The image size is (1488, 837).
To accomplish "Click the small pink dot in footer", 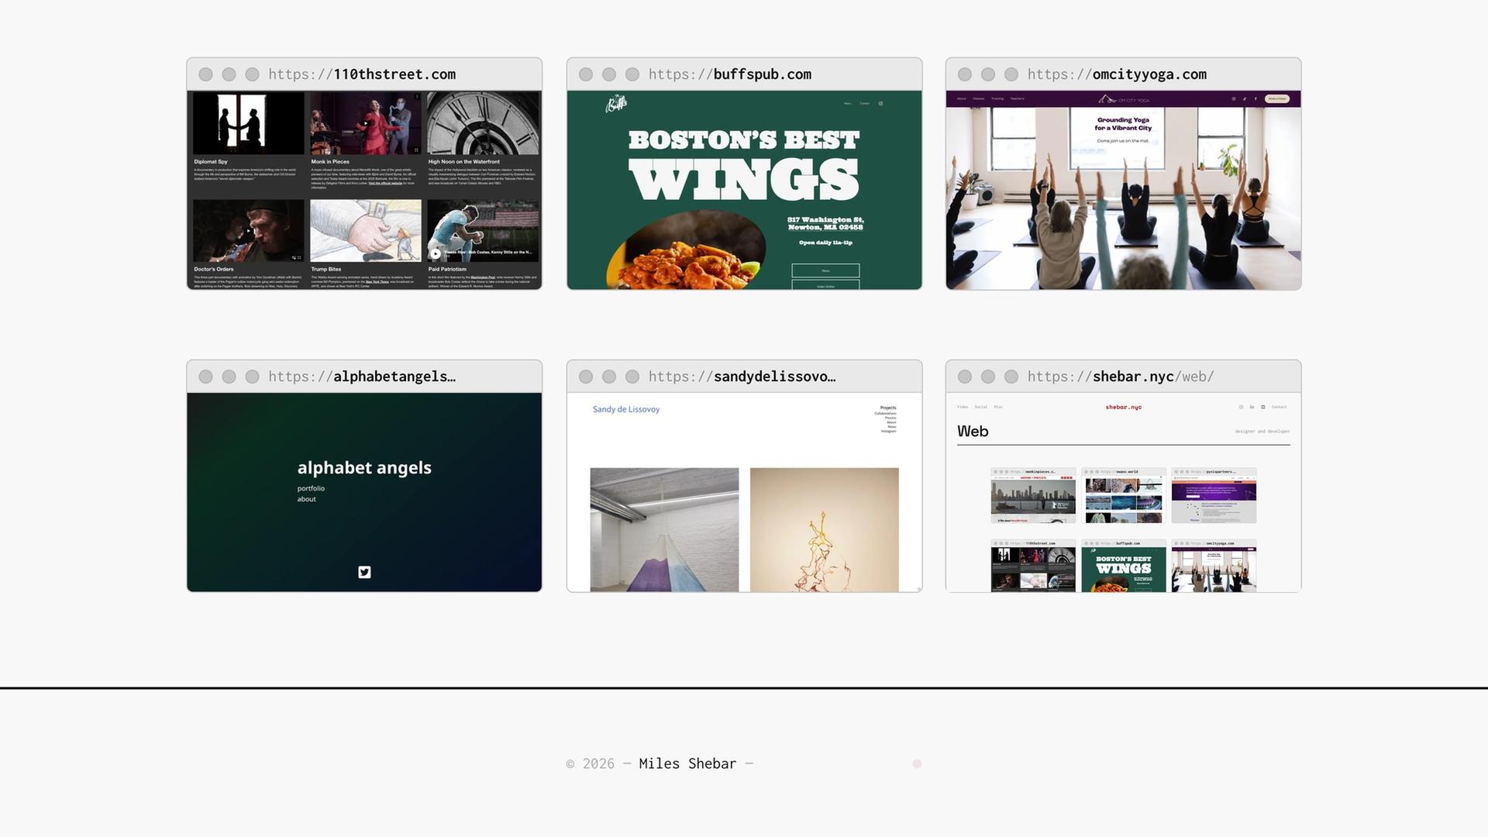I will click(917, 763).
